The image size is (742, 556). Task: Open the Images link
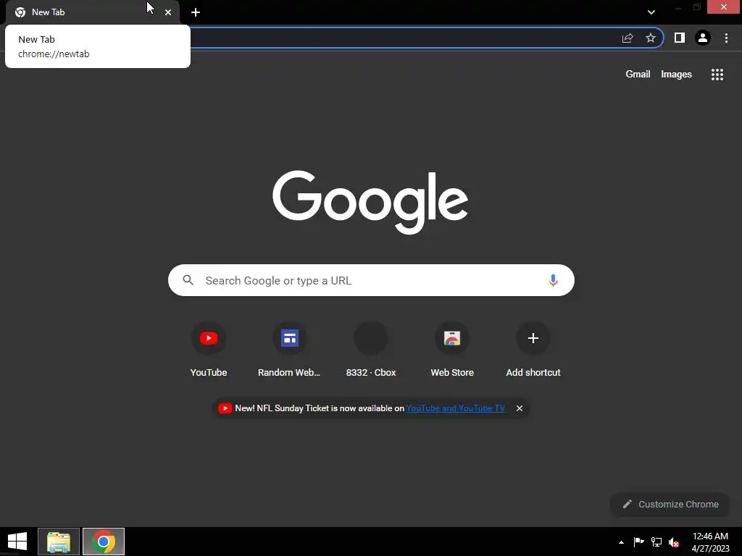(x=676, y=75)
